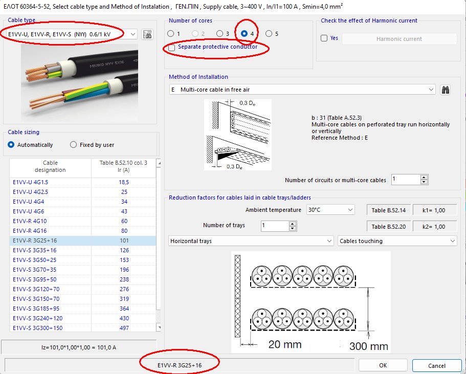This screenshot has height=374, width=466.
Task: Click the Table B.52.14 button
Action: (389, 209)
